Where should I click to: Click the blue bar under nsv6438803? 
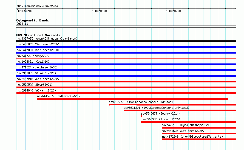coord(126,47)
